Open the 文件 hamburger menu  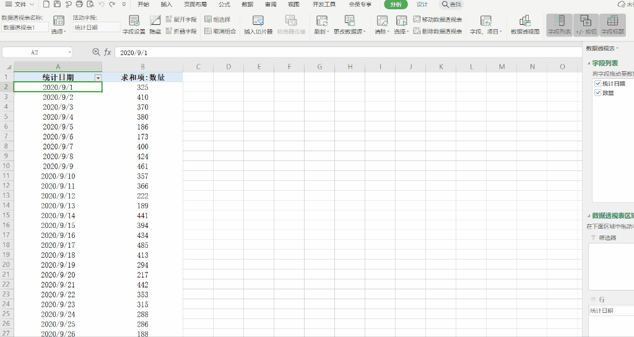point(9,4)
